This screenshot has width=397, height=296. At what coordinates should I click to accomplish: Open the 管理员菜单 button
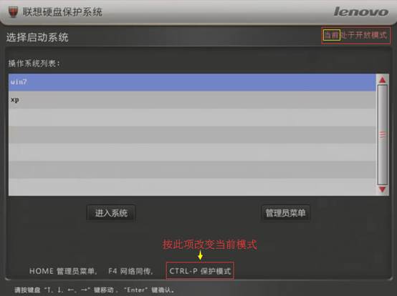285,213
